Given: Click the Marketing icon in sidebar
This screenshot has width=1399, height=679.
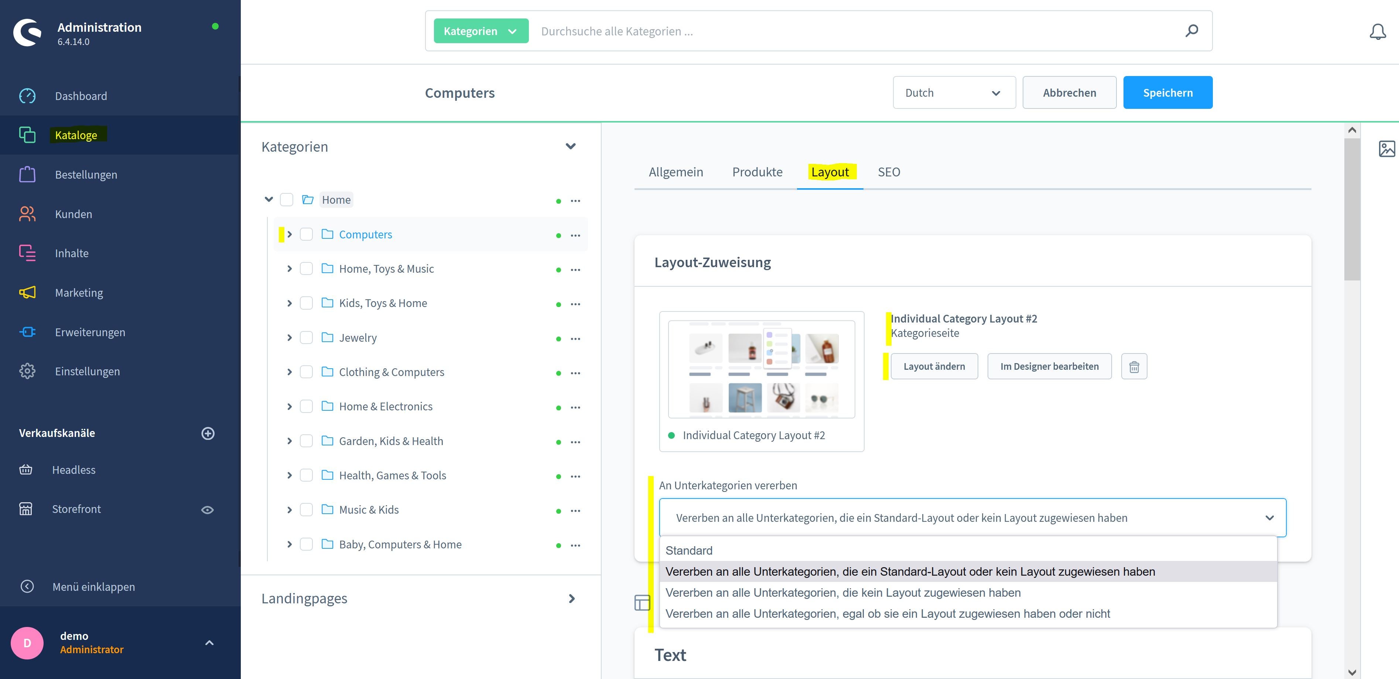Looking at the screenshot, I should pyautogui.click(x=27, y=292).
